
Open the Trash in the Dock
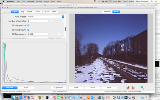[146, 97]
